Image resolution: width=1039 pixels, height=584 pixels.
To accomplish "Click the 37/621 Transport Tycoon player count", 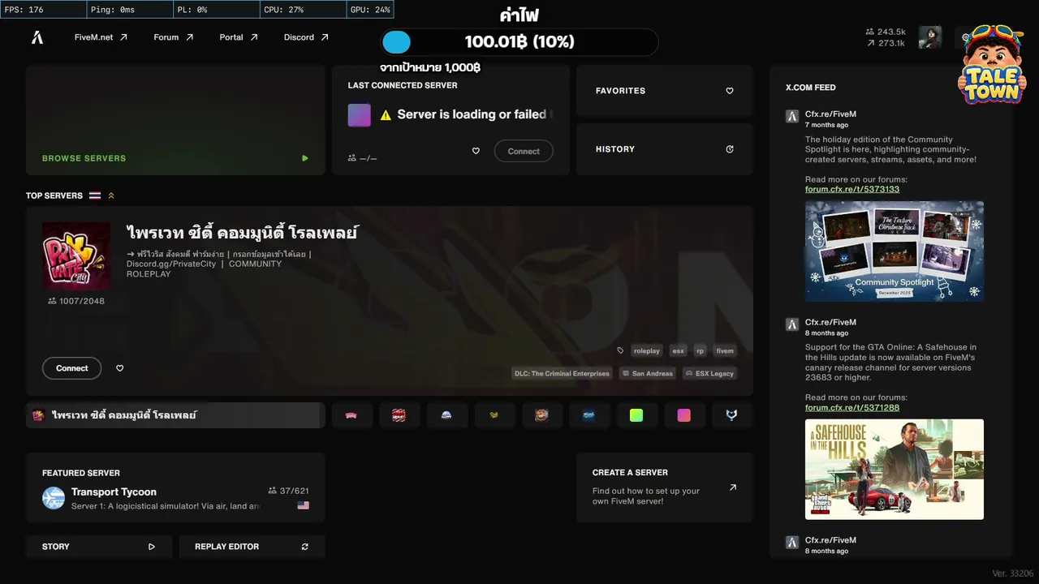I will click(288, 491).
